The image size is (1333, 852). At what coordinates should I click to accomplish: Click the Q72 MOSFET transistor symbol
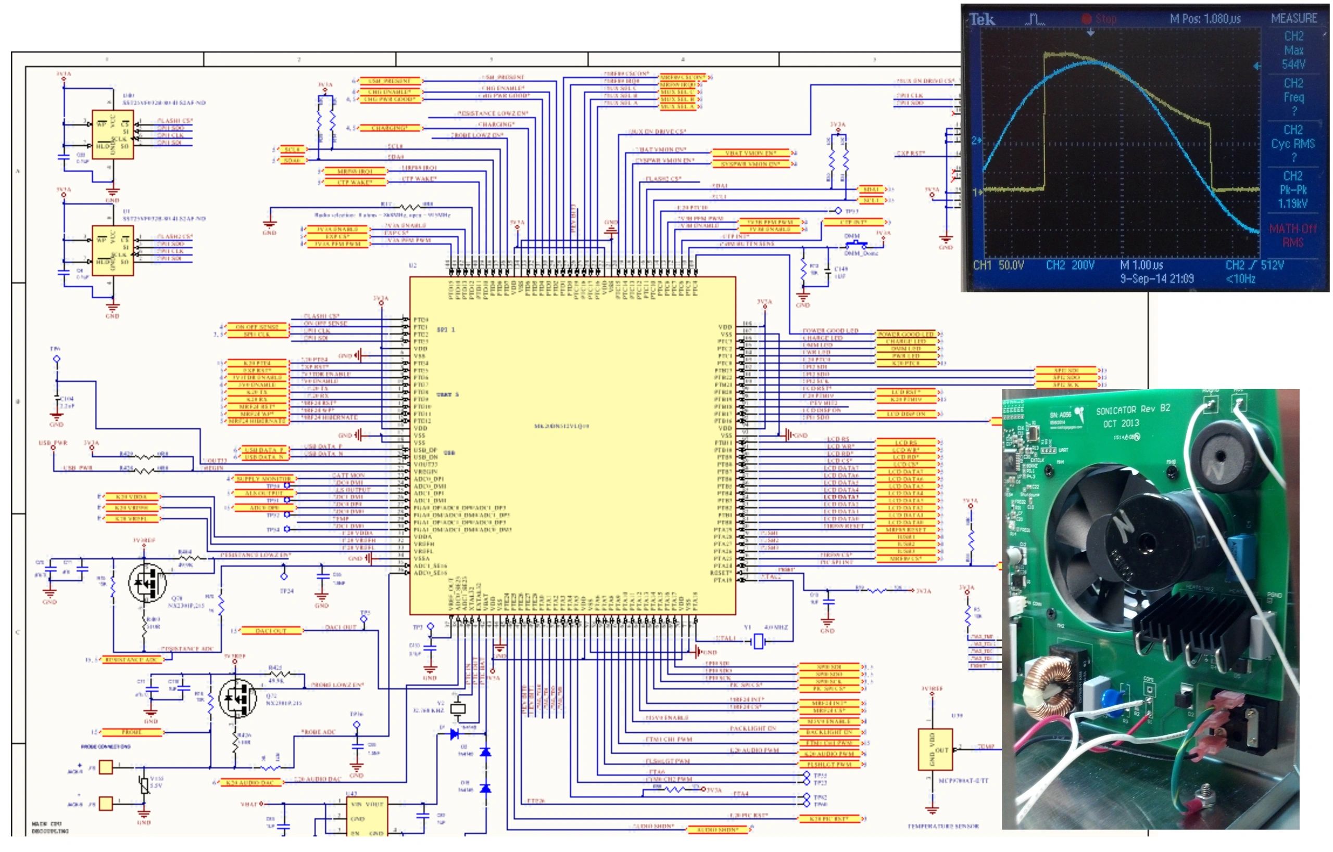[238, 698]
